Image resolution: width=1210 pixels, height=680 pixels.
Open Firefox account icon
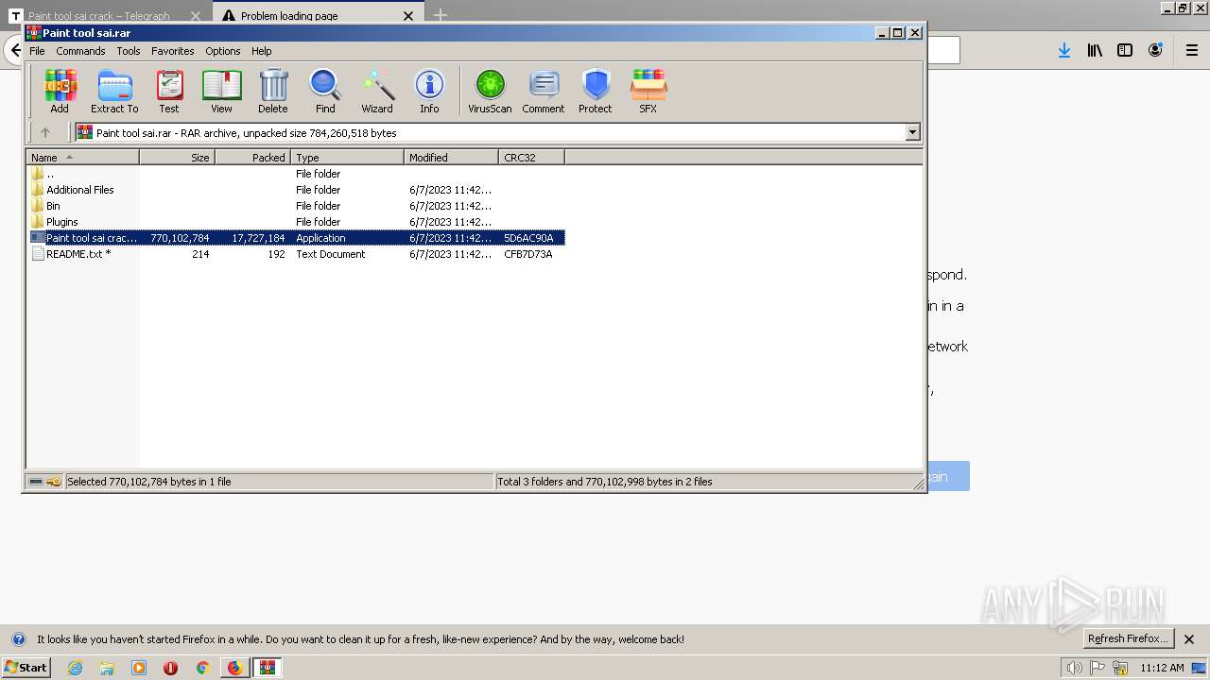pyautogui.click(x=1155, y=51)
